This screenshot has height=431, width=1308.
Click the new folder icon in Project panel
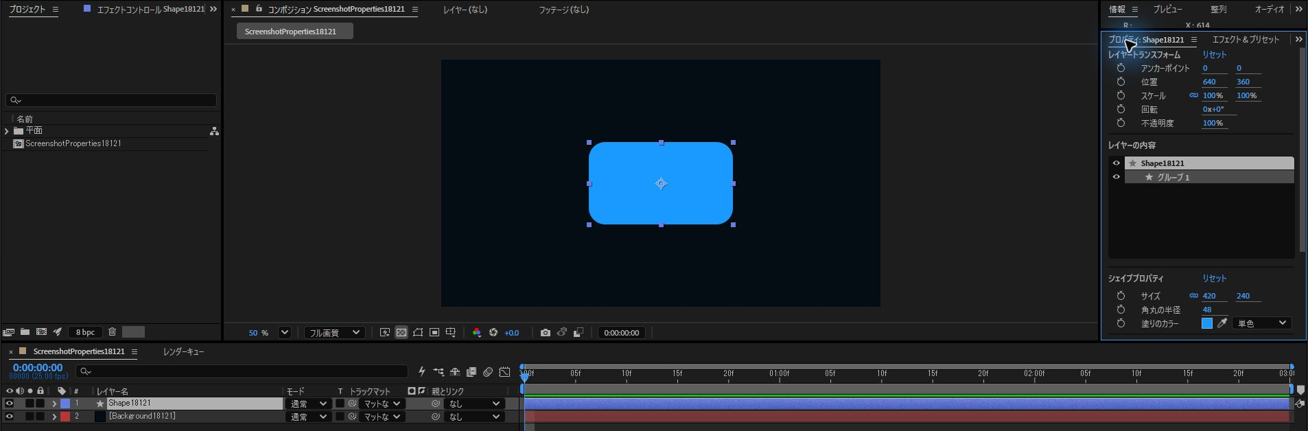[x=25, y=332]
